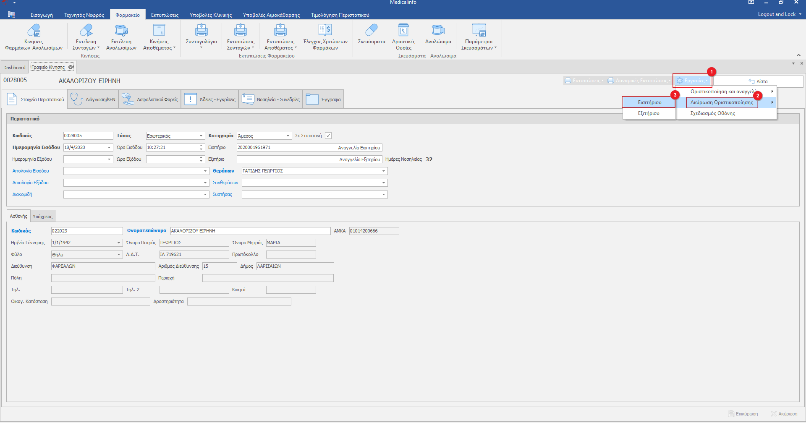
Task: Expand the Τύπος dropdown
Action: (201, 136)
